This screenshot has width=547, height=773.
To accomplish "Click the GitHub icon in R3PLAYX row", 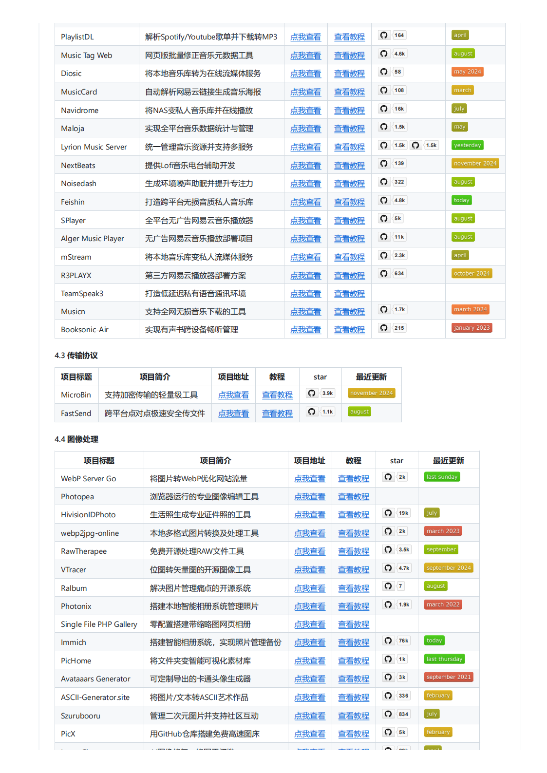I will click(x=384, y=273).
